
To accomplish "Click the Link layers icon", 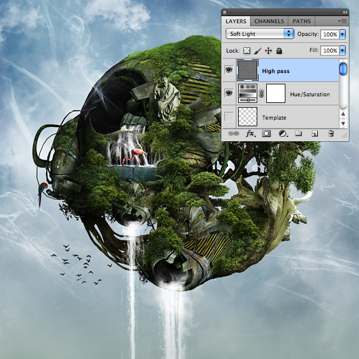I will pyautogui.click(x=233, y=133).
